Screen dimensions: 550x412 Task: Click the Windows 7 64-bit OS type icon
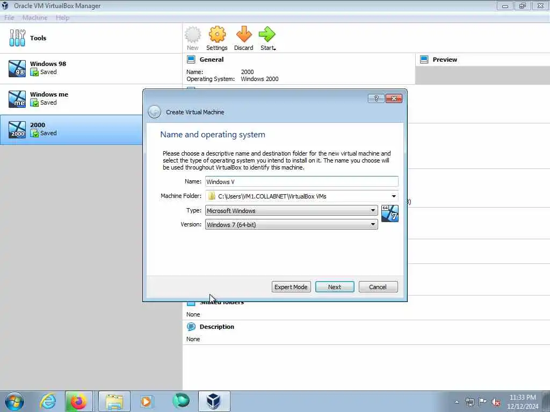click(x=390, y=214)
